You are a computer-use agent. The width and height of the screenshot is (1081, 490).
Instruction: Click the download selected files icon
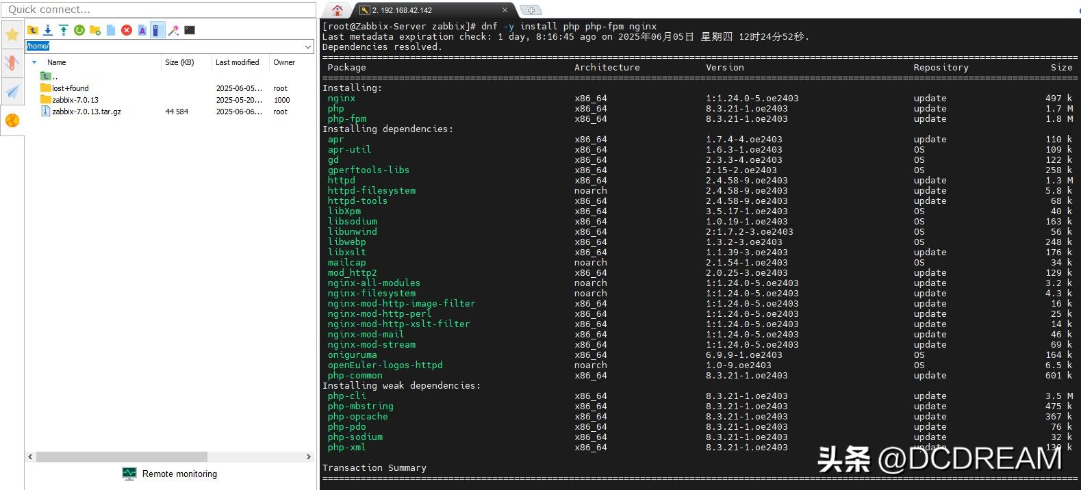point(48,30)
